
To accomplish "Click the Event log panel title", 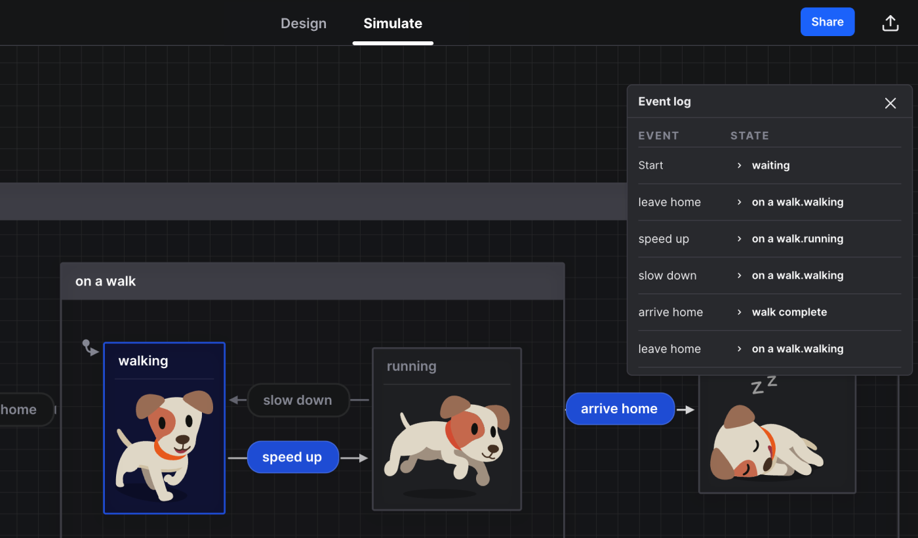I will click(x=664, y=102).
